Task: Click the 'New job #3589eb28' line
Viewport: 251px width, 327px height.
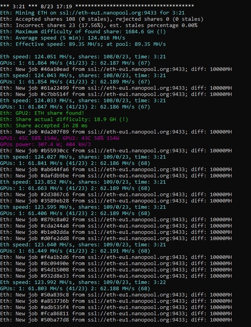Action: pos(116,201)
